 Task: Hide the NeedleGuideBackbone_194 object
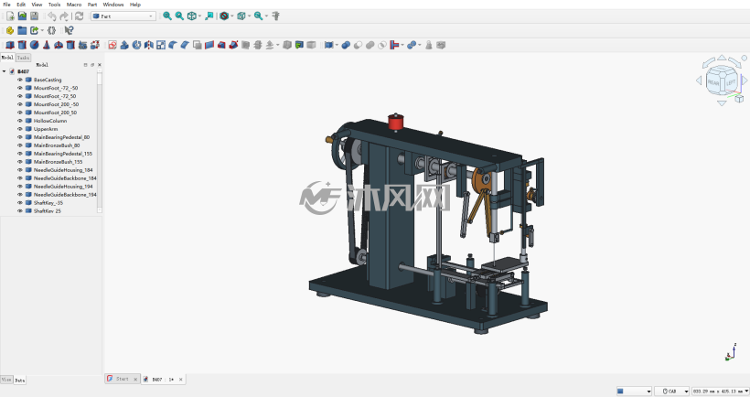pyautogui.click(x=20, y=194)
